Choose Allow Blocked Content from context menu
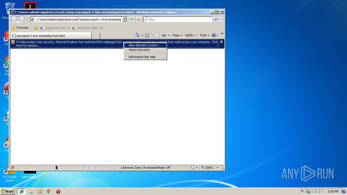Viewport: 347px width, 195px height. coord(145,45)
